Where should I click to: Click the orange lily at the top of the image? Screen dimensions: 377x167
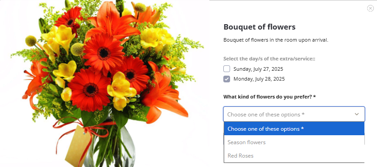[112, 22]
